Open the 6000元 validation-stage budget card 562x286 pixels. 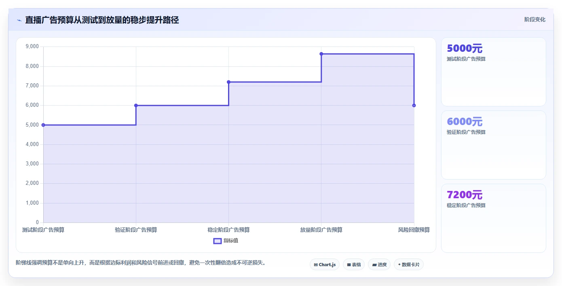tap(494, 145)
